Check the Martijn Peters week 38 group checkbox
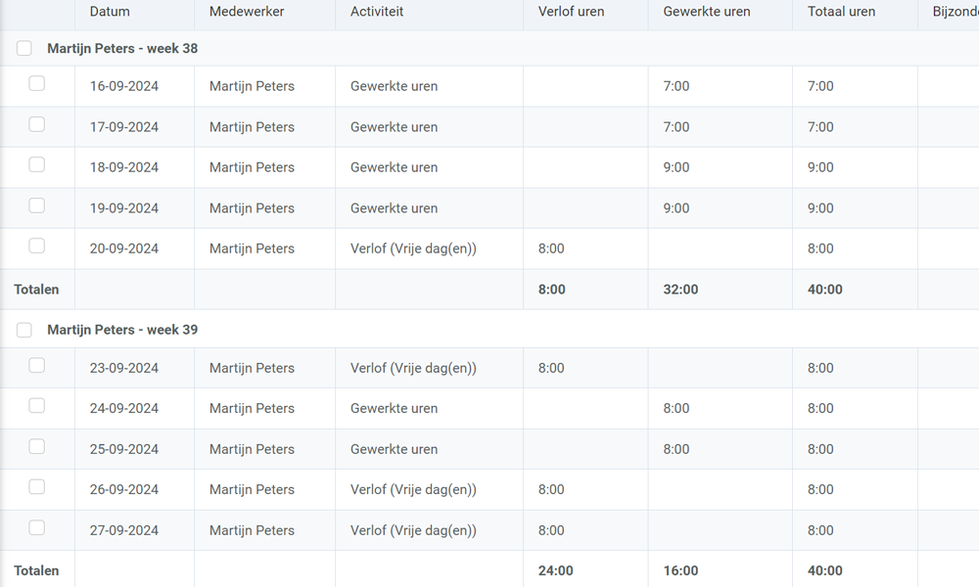979x587 pixels. [24, 49]
